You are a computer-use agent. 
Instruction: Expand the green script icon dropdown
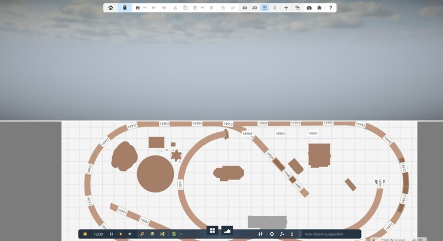pyautogui.click(x=181, y=234)
